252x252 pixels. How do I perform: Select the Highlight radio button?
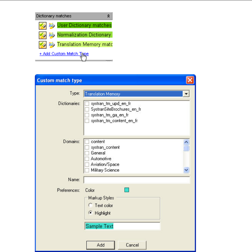pos(90,213)
